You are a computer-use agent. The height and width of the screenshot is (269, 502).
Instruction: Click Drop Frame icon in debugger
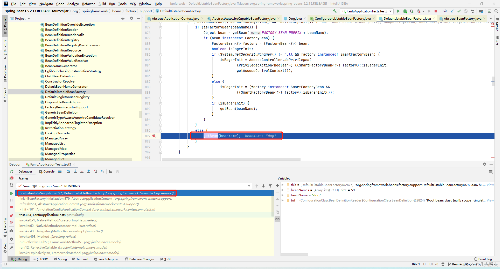pyautogui.click(x=95, y=171)
